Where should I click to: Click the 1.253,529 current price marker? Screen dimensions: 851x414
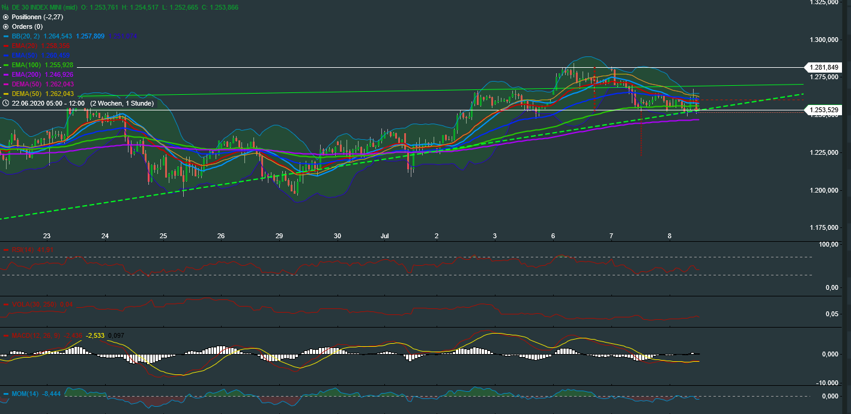pyautogui.click(x=822, y=110)
